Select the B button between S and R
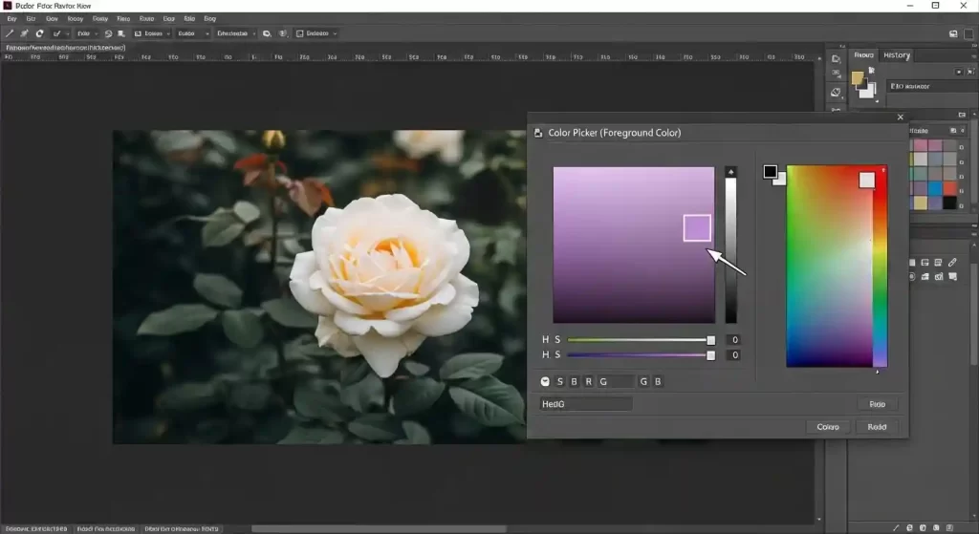This screenshot has width=979, height=534. point(574,382)
